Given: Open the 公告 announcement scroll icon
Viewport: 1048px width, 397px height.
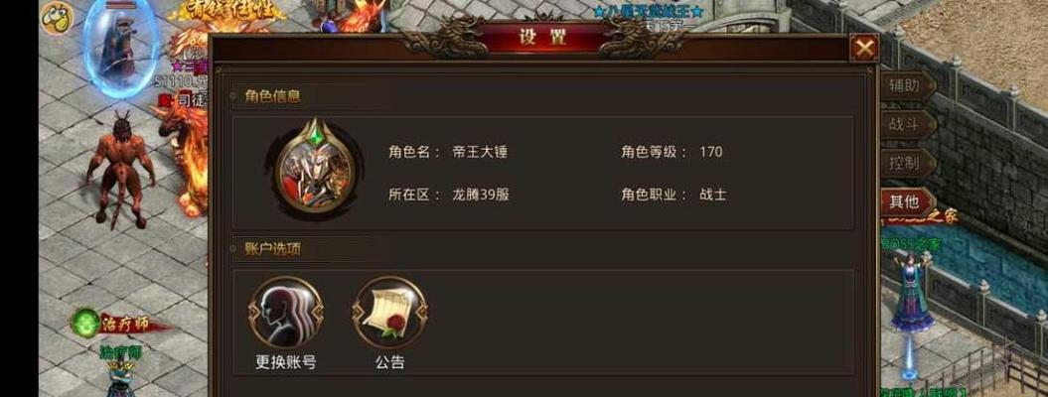Looking at the screenshot, I should pyautogui.click(x=390, y=312).
